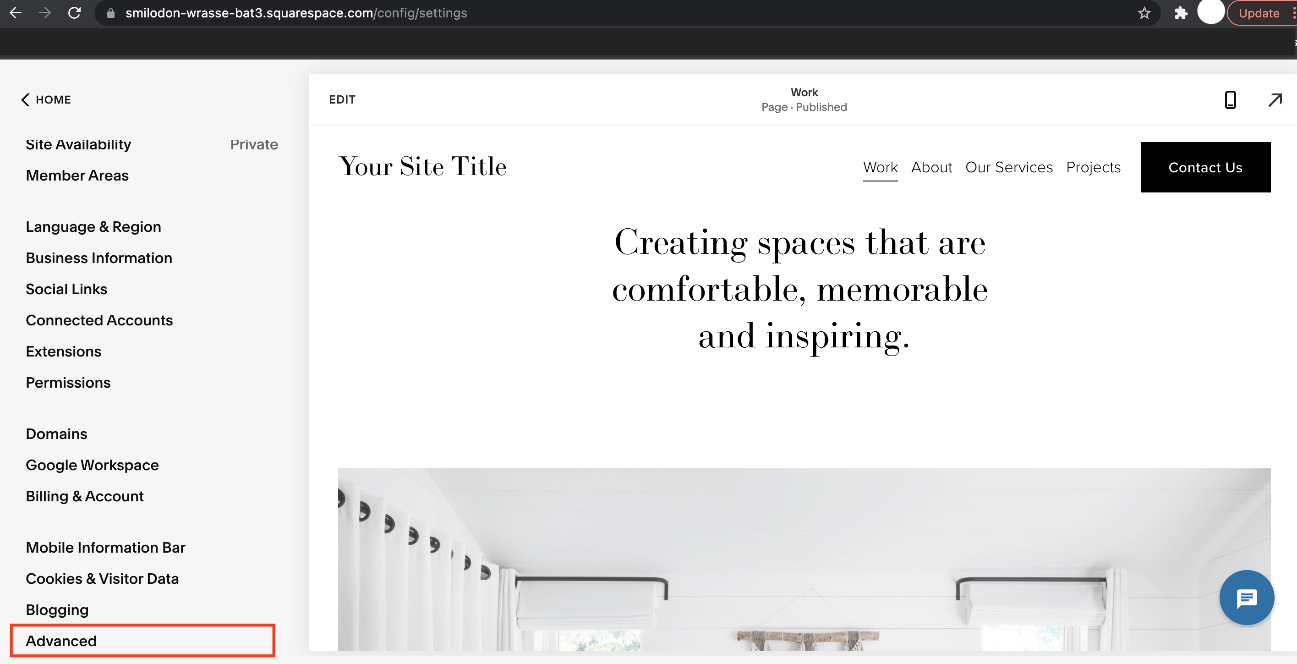Screen dimensions: 1297x664
Task: Open the Billing & Account settings
Action: [x=85, y=495]
